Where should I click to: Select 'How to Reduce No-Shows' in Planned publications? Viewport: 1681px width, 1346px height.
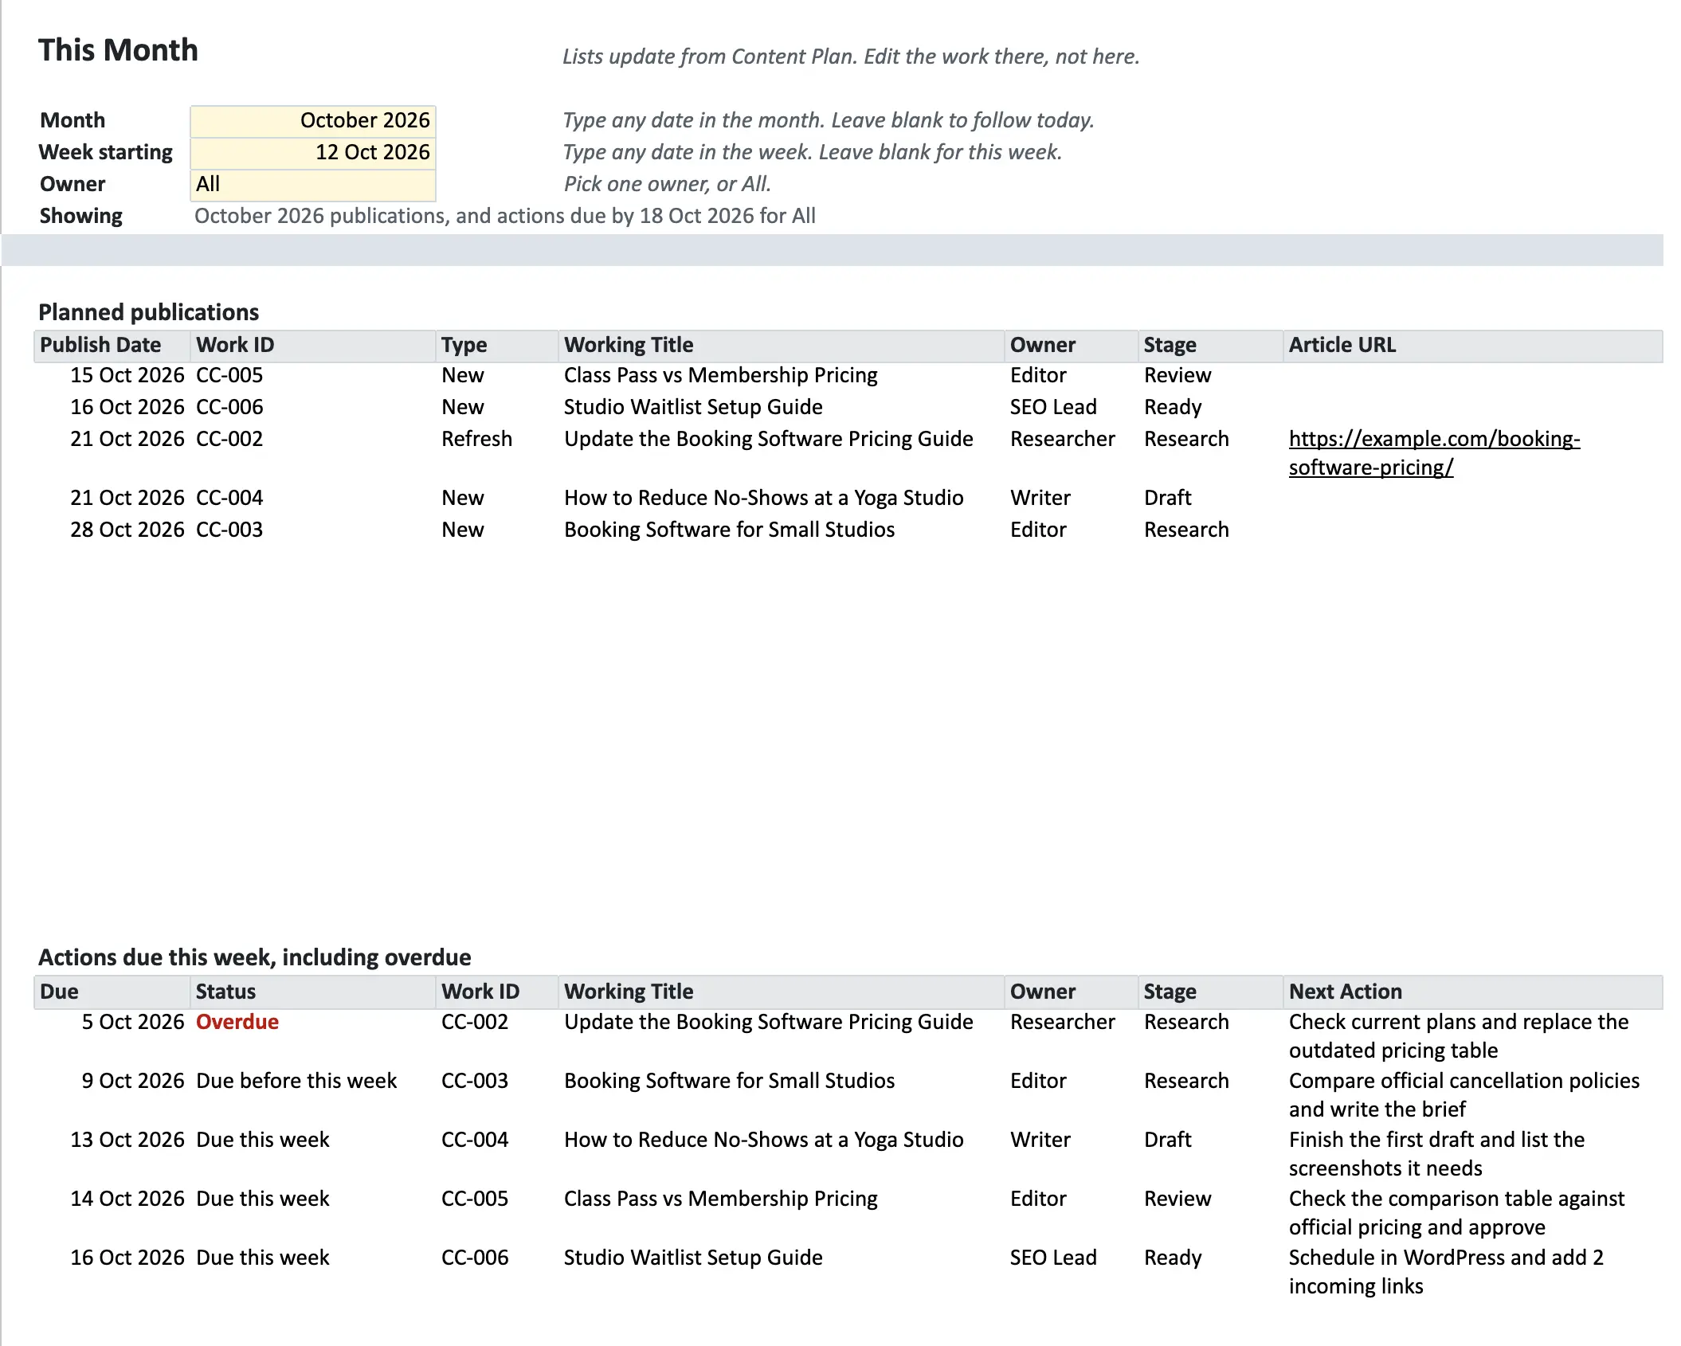[x=763, y=498]
